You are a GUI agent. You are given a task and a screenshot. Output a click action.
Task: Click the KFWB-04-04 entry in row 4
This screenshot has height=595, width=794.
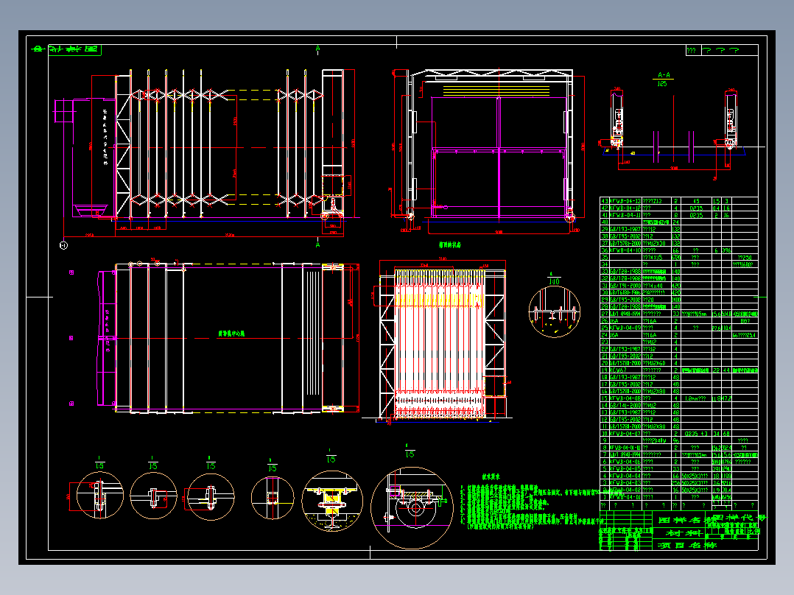coord(625,476)
